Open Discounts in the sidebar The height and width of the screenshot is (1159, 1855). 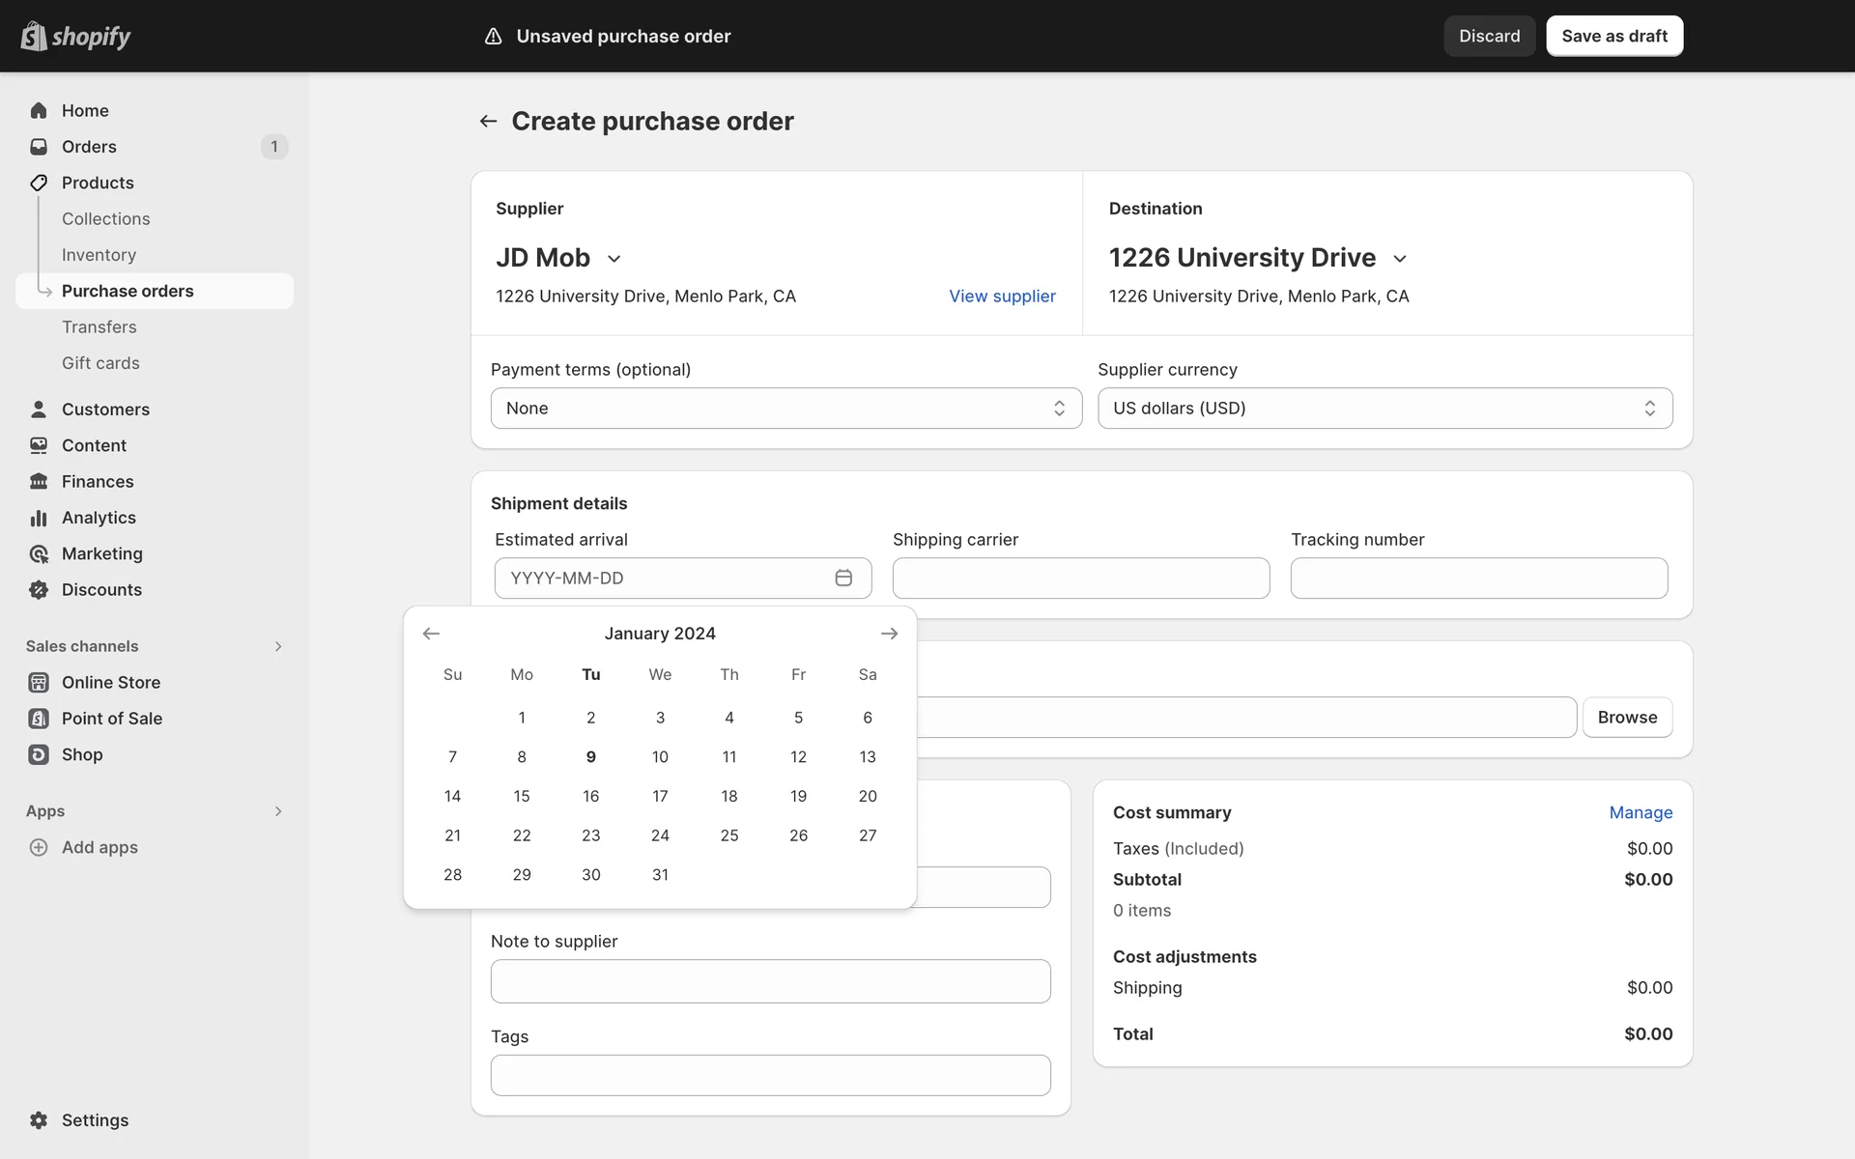click(x=101, y=590)
